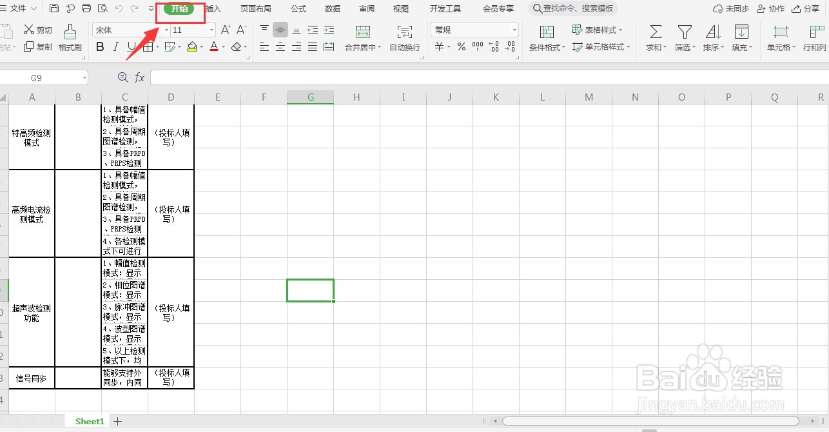Align text left in the cell
This screenshot has width=829, height=432.
[x=264, y=46]
